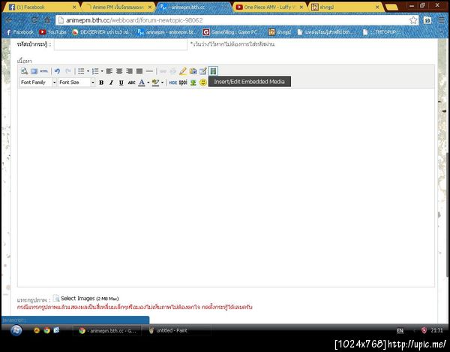
Task: Open the HTML source editor
Action: tap(44, 71)
